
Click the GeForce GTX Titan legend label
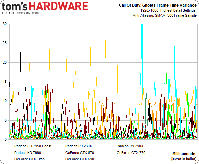click(x=29, y=159)
